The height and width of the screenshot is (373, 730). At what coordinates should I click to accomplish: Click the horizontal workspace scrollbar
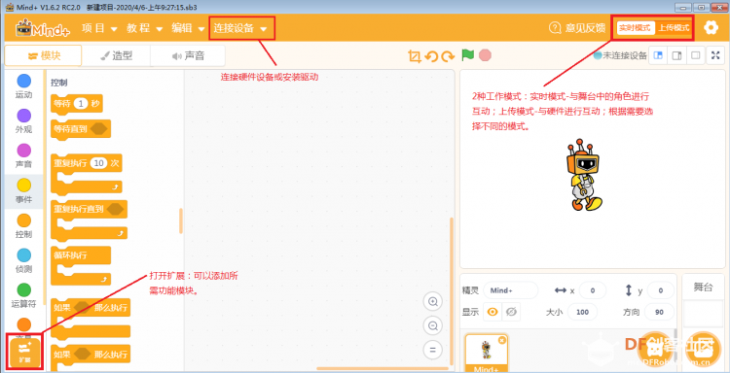click(382, 368)
